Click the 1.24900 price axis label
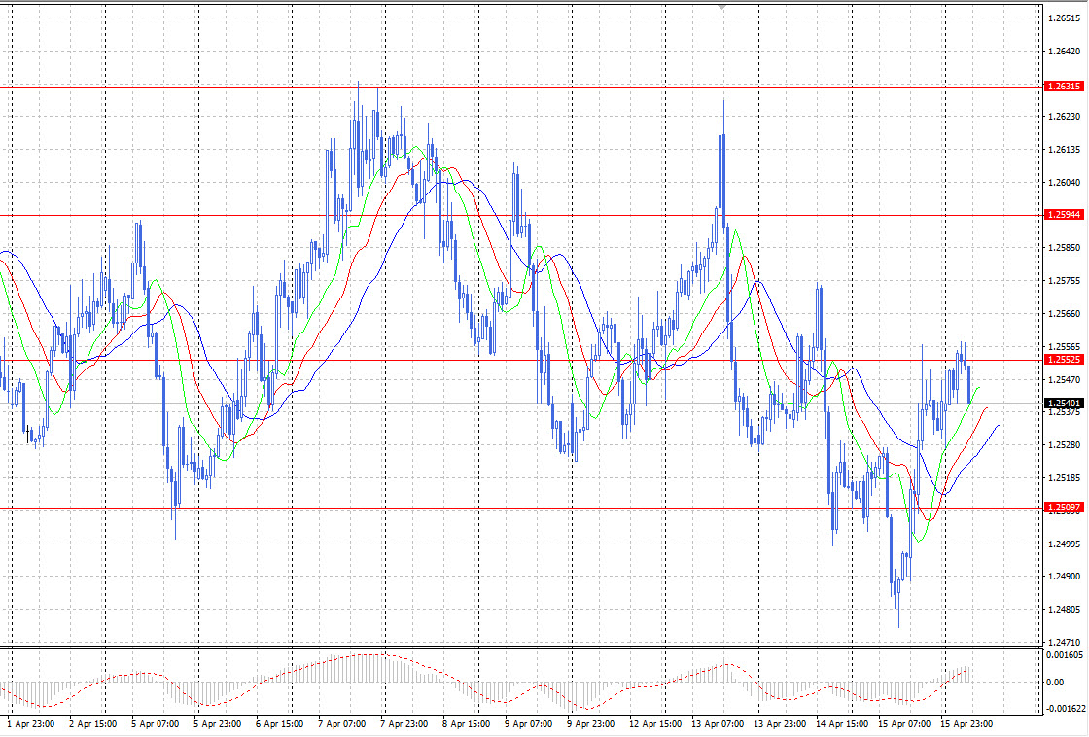1089x737 pixels. pos(1064,576)
